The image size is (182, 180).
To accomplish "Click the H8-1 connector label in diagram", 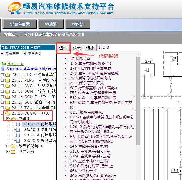I will coord(175,171).
